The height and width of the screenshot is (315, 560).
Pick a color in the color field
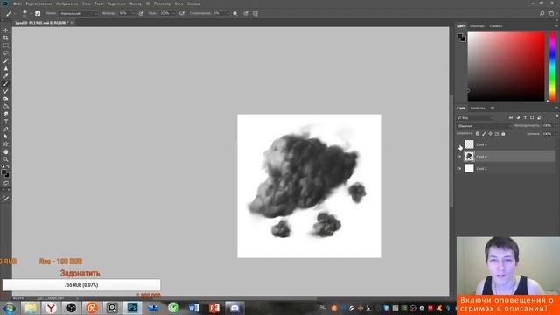click(x=506, y=66)
